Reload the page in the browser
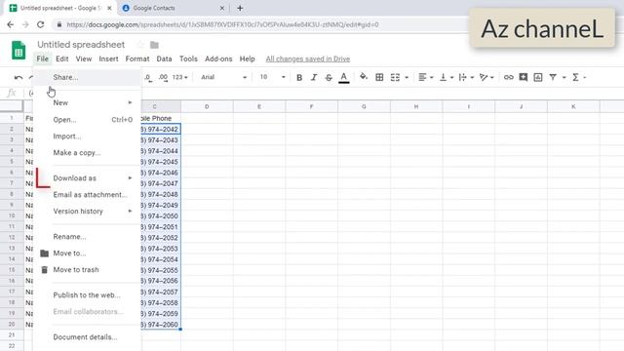The image size is (624, 351). click(x=41, y=24)
